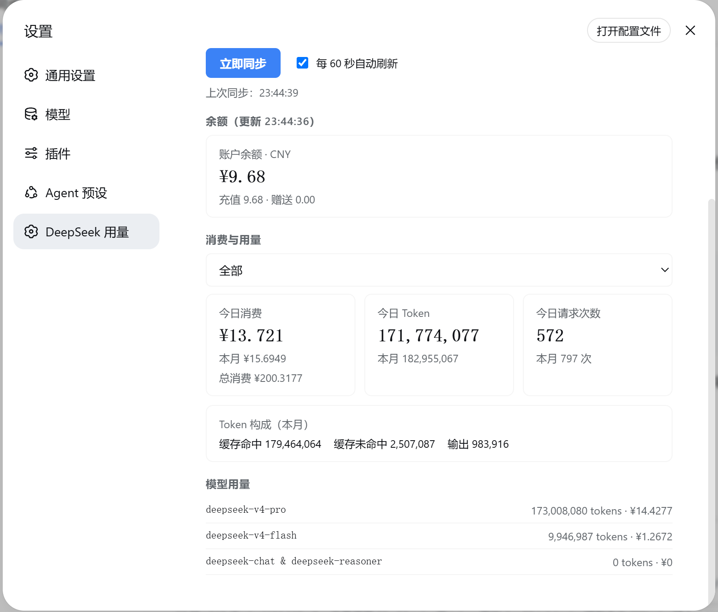
Task: Click the gear icon beside DeepSeek 用量
Action: click(x=31, y=231)
